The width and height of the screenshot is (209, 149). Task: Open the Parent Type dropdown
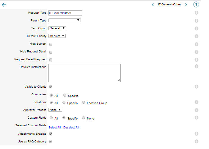[65, 20]
